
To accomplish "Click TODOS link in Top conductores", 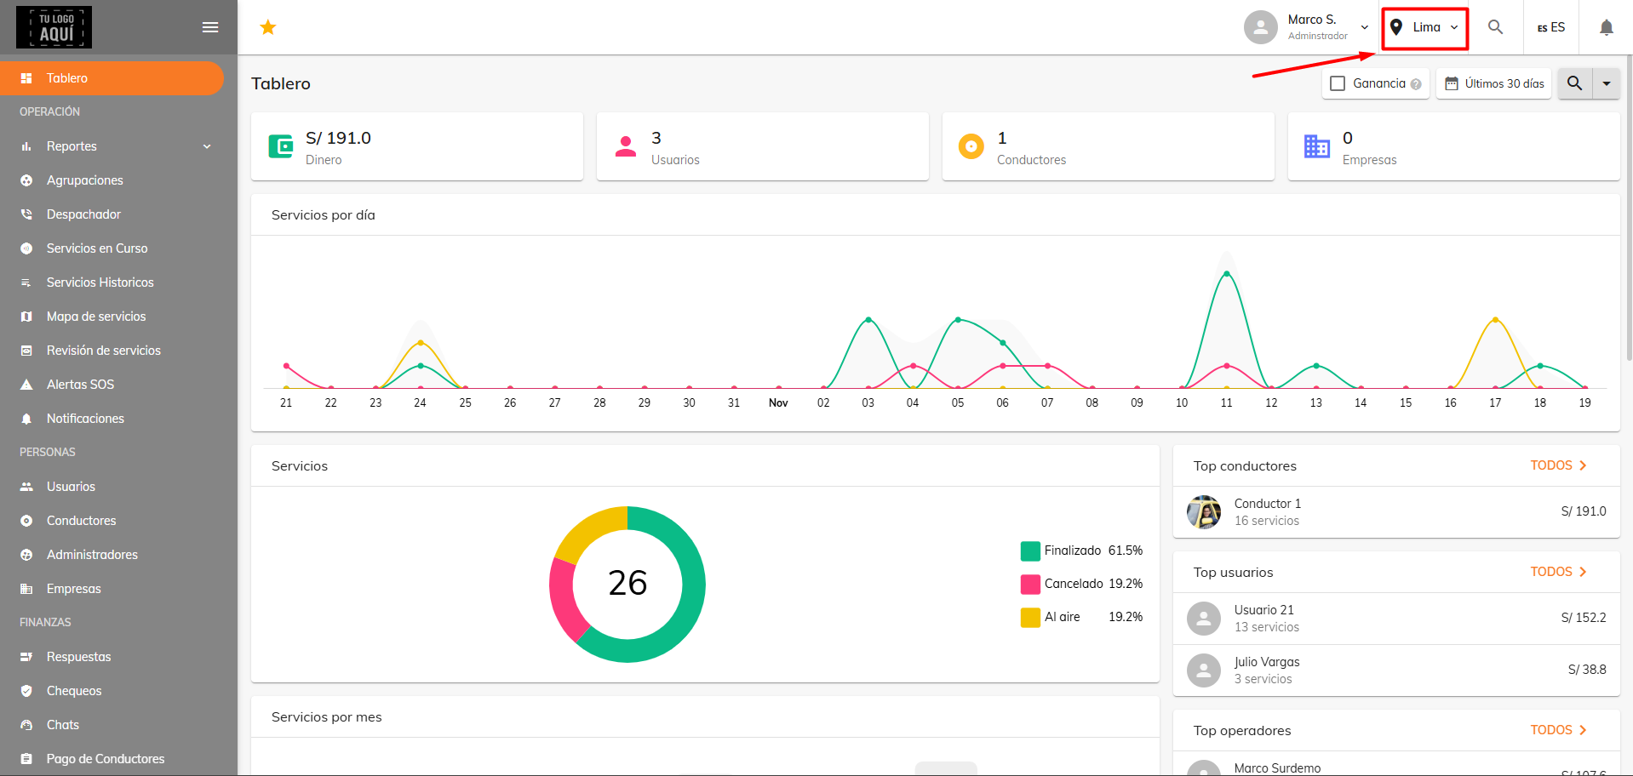I will click(x=1559, y=465).
